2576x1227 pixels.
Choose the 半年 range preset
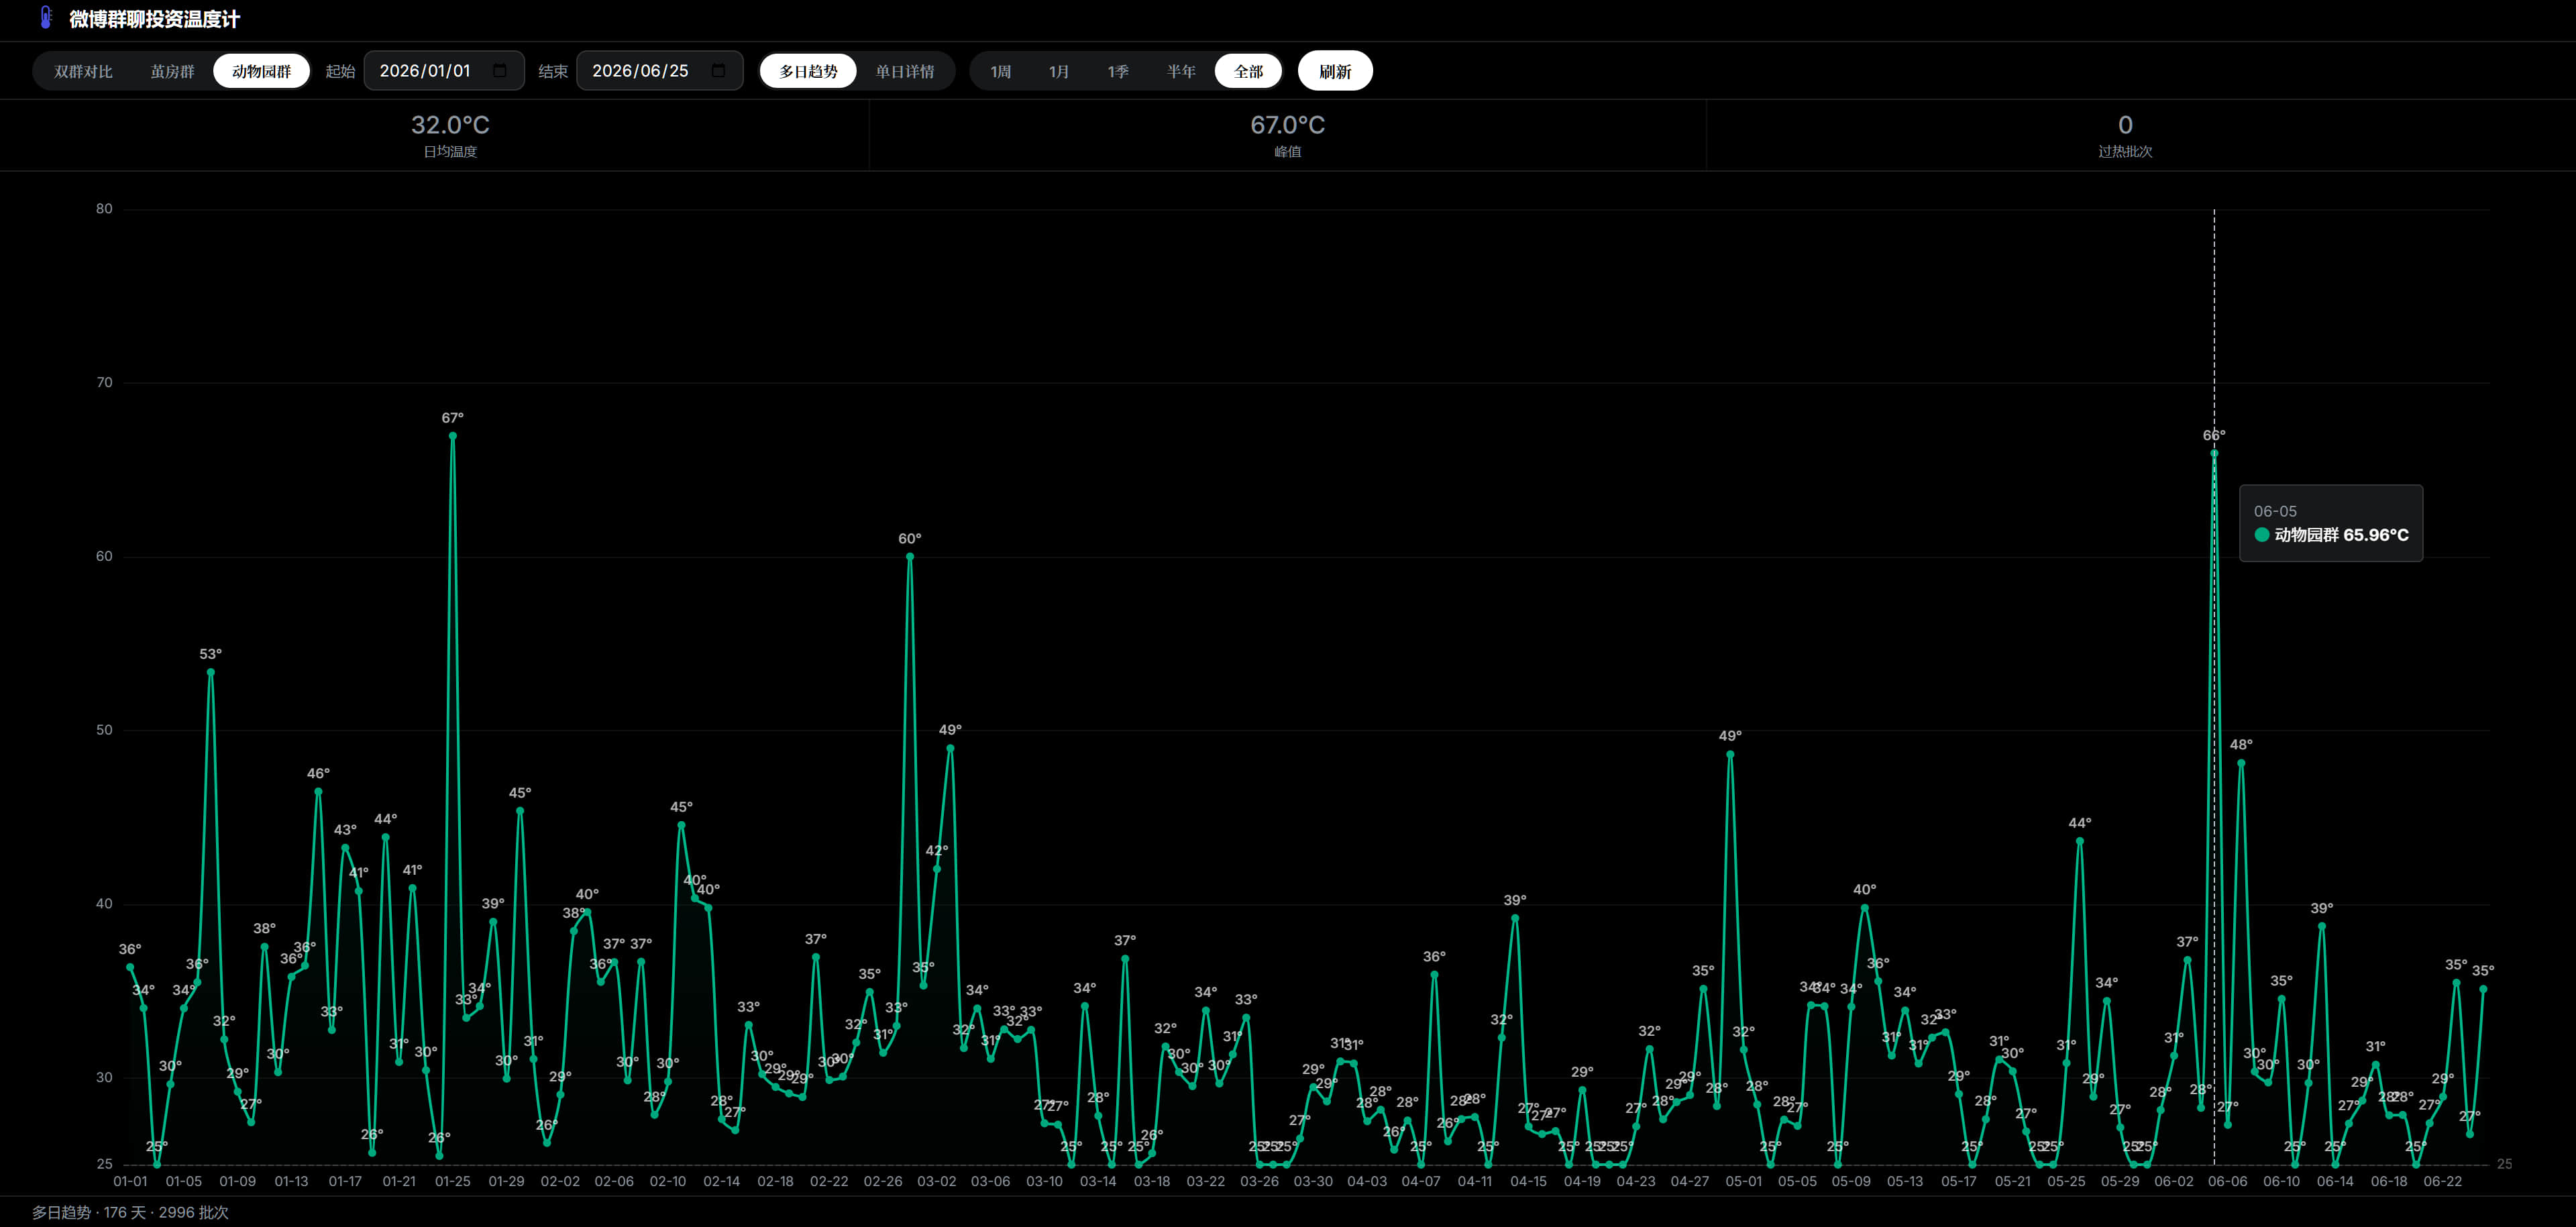point(1180,71)
